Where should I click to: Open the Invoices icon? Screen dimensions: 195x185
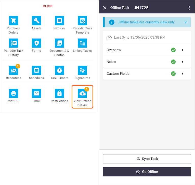(x=59, y=21)
